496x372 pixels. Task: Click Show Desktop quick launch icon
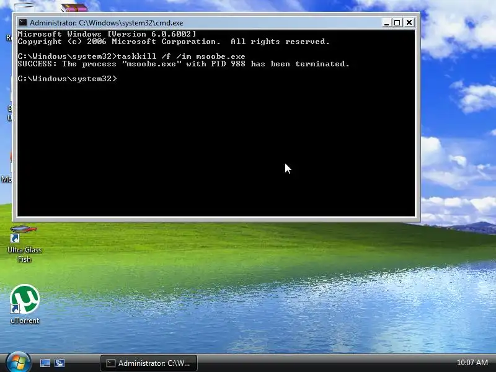(45, 363)
